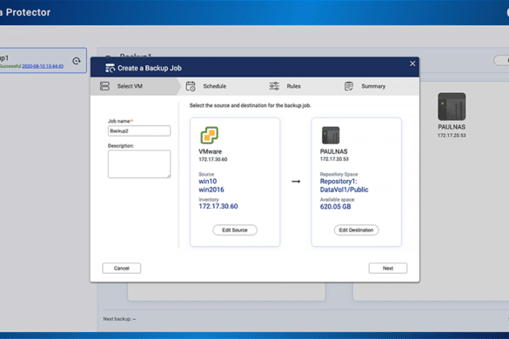Click the PAULNAS destination NAS icon in the dialog
The height and width of the screenshot is (339, 509).
coord(331,135)
